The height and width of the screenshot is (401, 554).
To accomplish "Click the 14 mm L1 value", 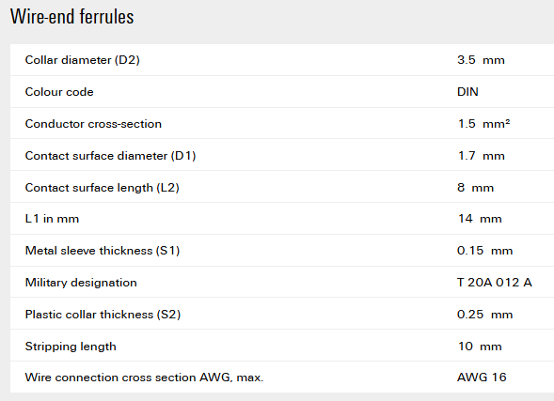I will pos(480,219).
